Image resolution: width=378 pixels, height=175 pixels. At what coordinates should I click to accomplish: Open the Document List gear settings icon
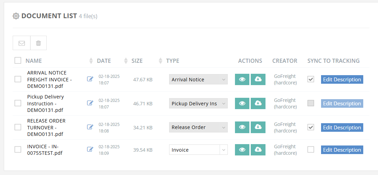16,16
